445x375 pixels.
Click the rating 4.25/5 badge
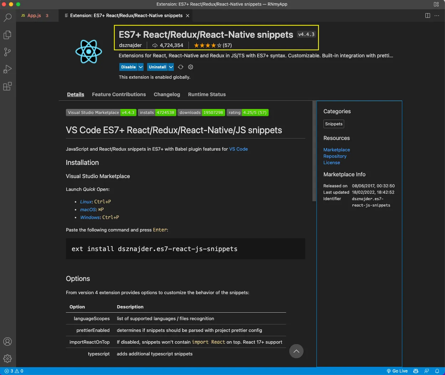248,113
